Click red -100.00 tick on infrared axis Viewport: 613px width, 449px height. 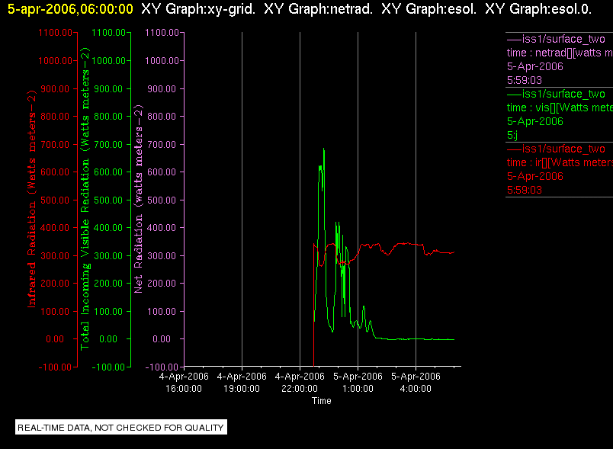pyautogui.click(x=55, y=367)
